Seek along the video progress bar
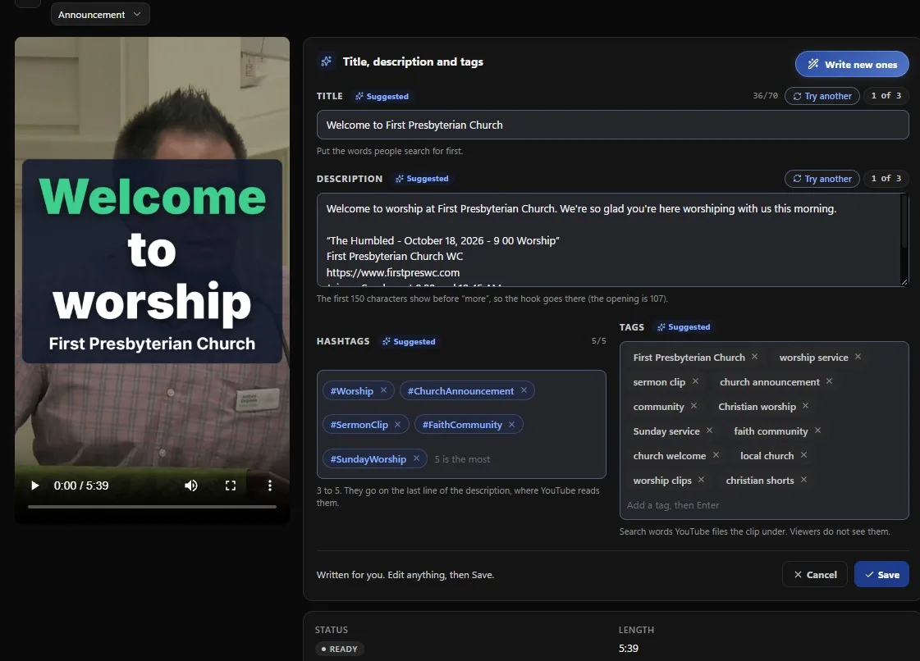Image resolution: width=920 pixels, height=661 pixels. (x=152, y=506)
